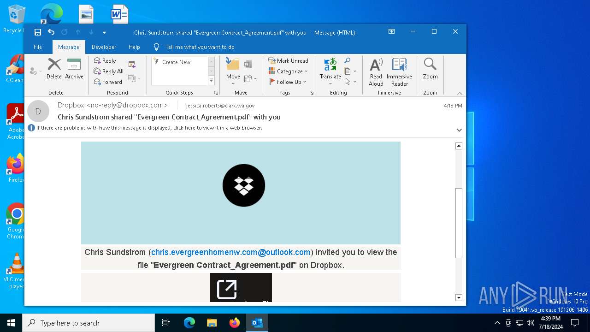Open the Select dropdown in Editing group

[x=350, y=82]
